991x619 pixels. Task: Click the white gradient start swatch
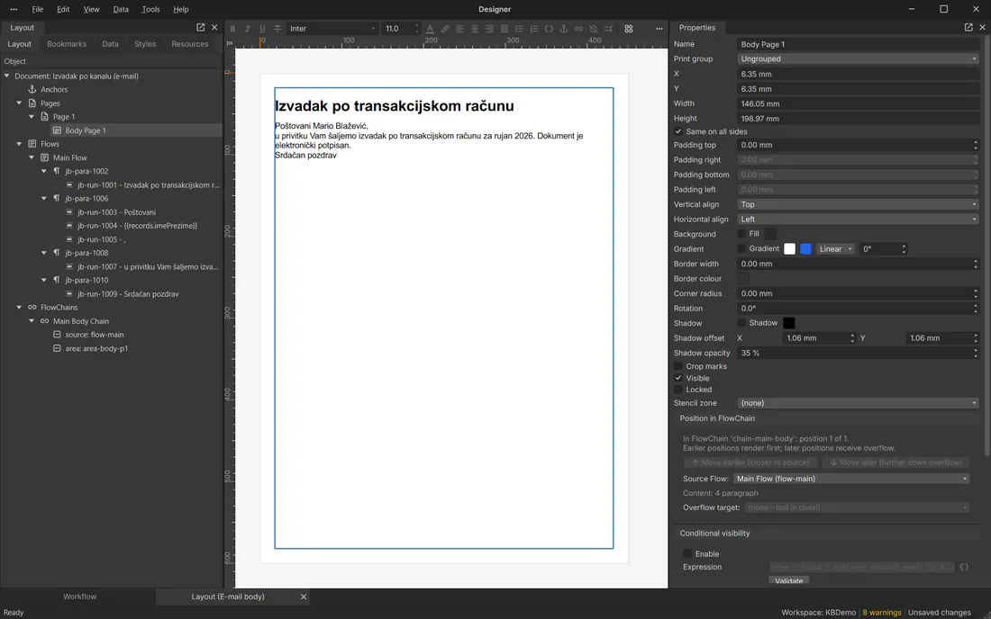(x=789, y=248)
